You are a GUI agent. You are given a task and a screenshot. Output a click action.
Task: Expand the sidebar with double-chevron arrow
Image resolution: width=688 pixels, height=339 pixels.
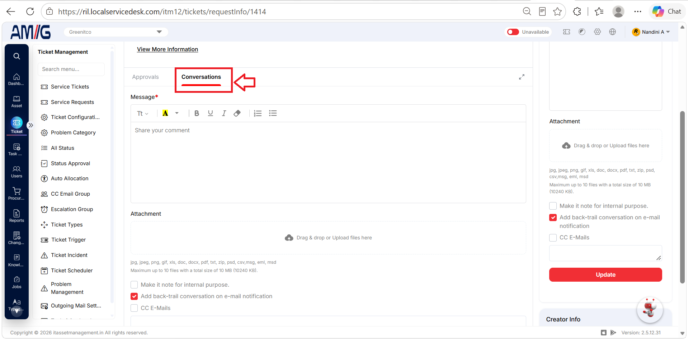tap(31, 125)
